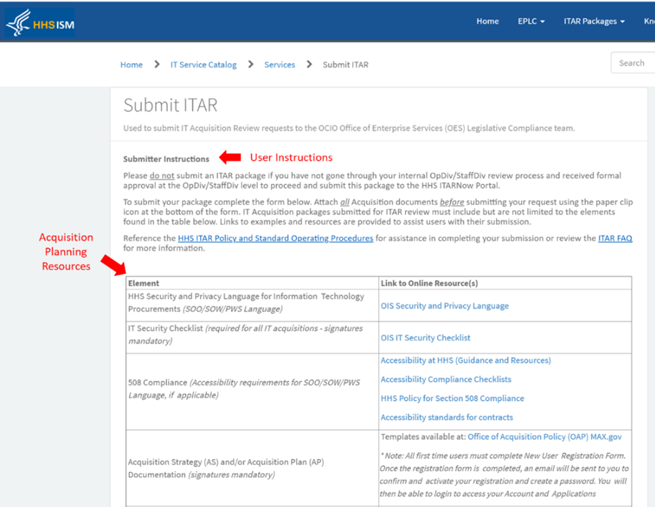Open Accessibility Compliance Checklists link

445,380
